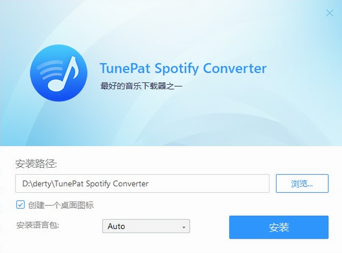Click the 安装语言包: label
This screenshot has width=342, height=253.
(x=38, y=225)
